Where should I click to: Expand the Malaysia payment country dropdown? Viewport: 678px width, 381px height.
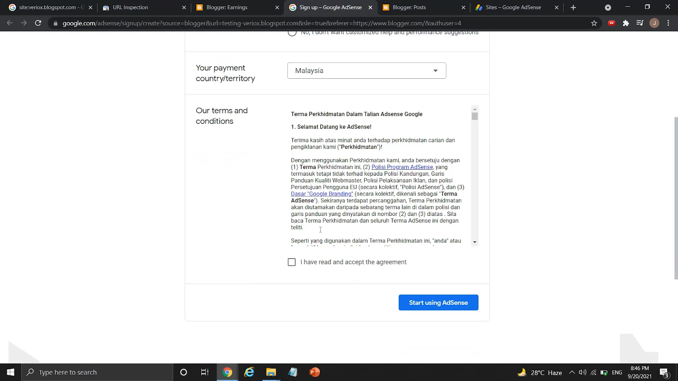click(x=367, y=71)
